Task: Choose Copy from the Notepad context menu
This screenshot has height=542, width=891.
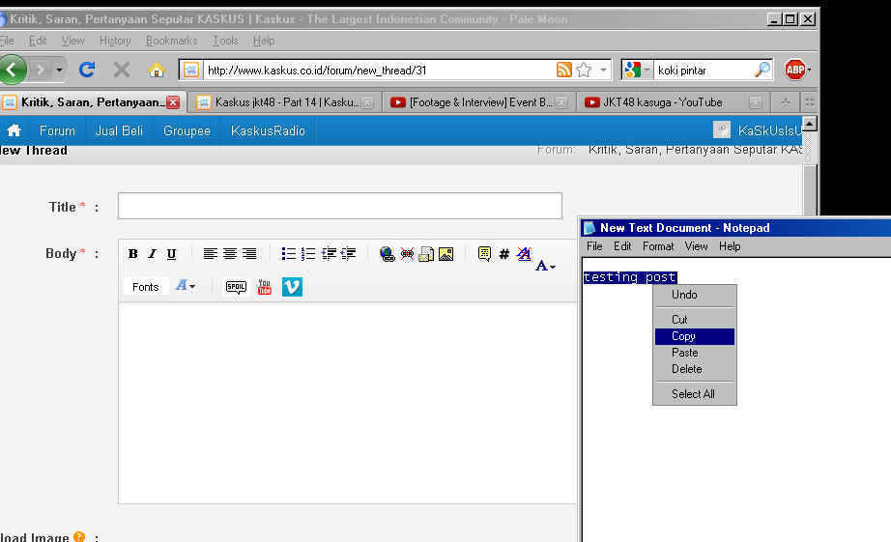Action: 695,336
